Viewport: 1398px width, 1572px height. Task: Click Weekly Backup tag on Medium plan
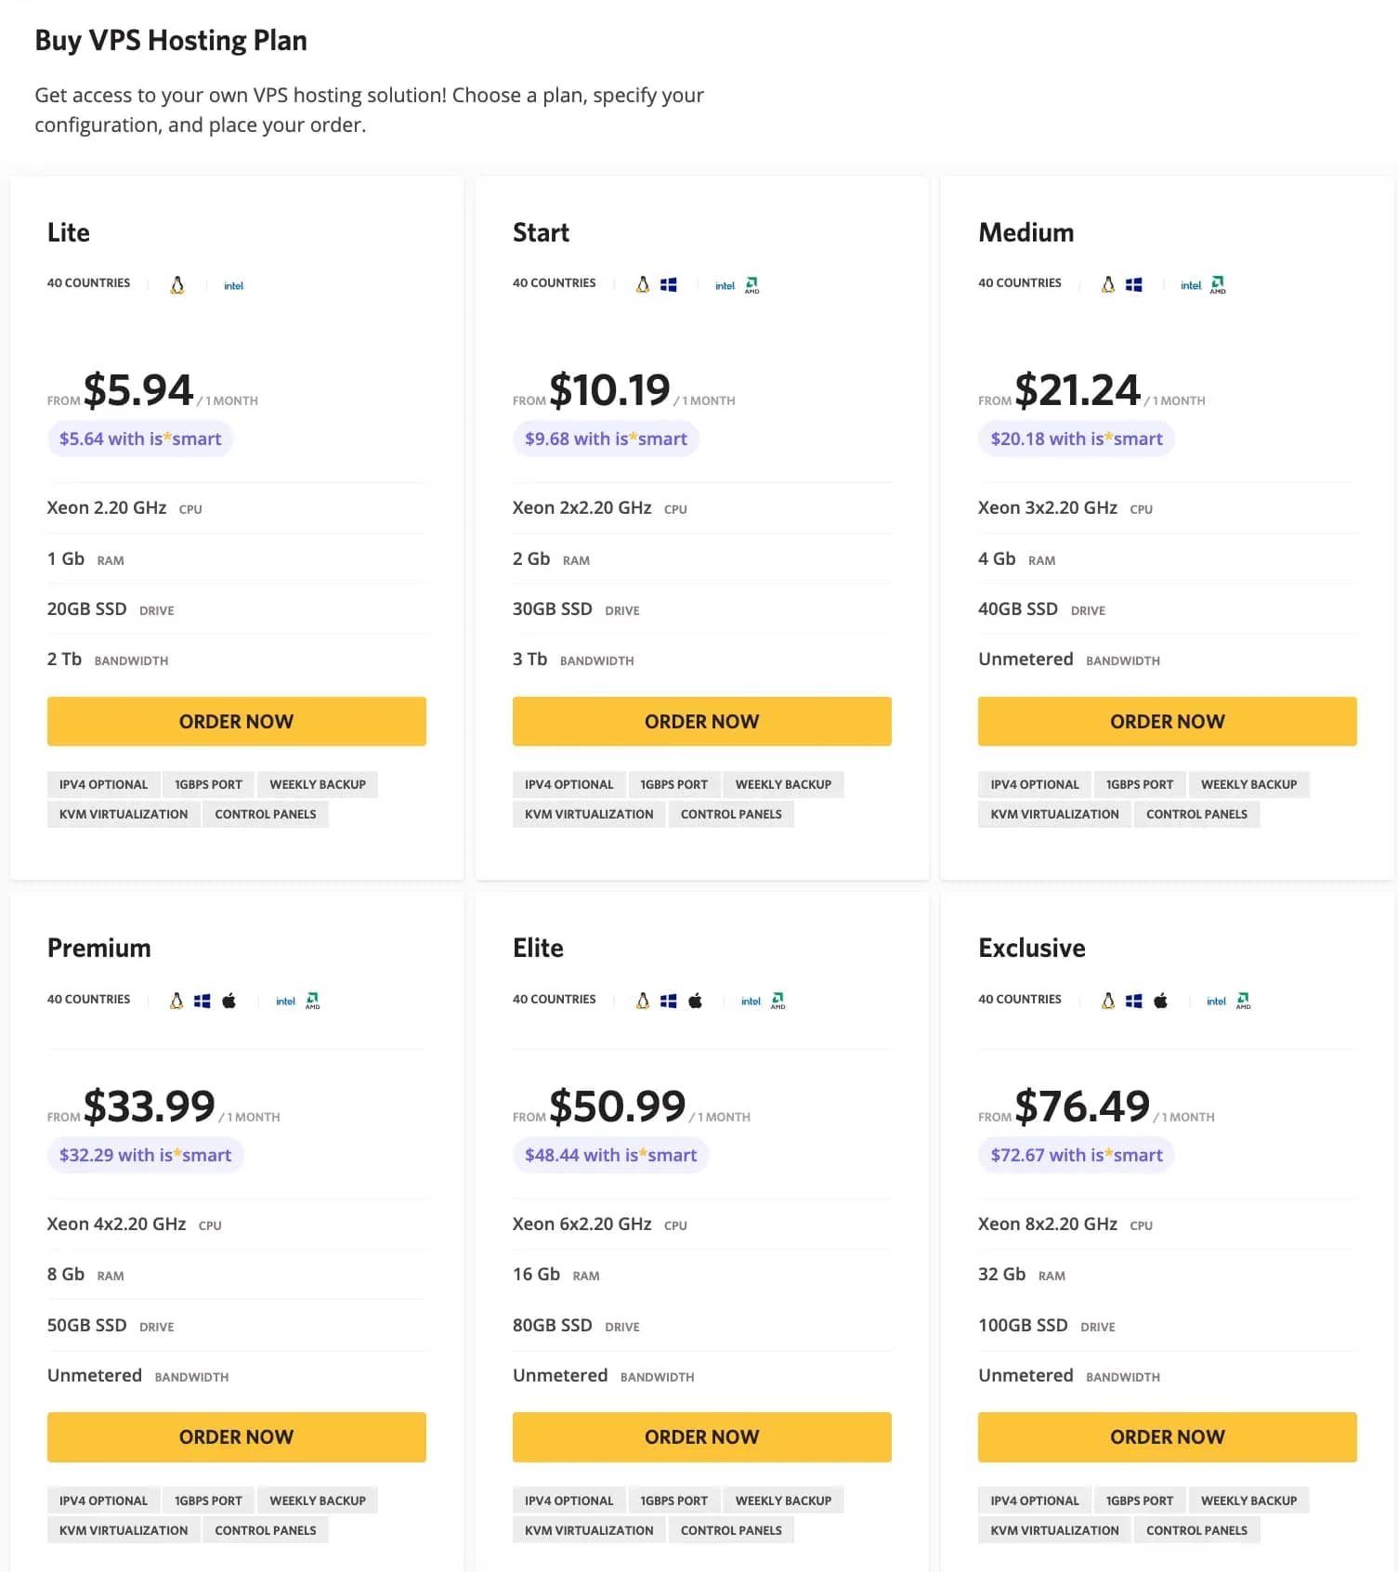point(1249,784)
